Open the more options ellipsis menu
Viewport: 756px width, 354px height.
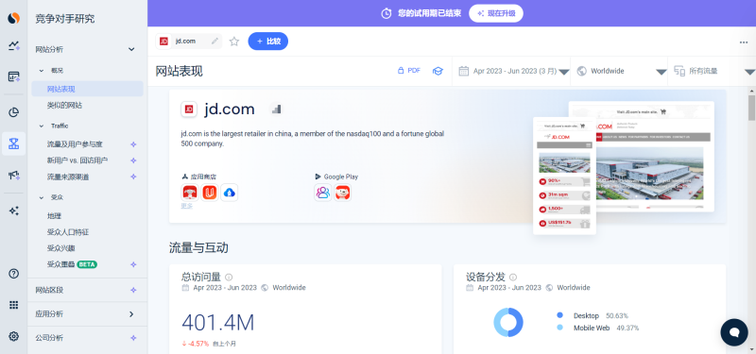744,42
